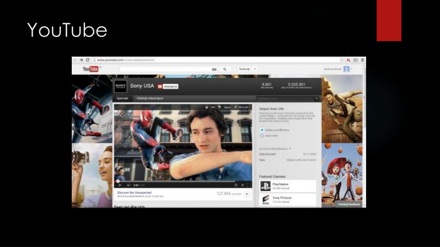440x247 pixels.
Task: Open the on-screen keyboard icon in search box
Action: [x=214, y=69]
